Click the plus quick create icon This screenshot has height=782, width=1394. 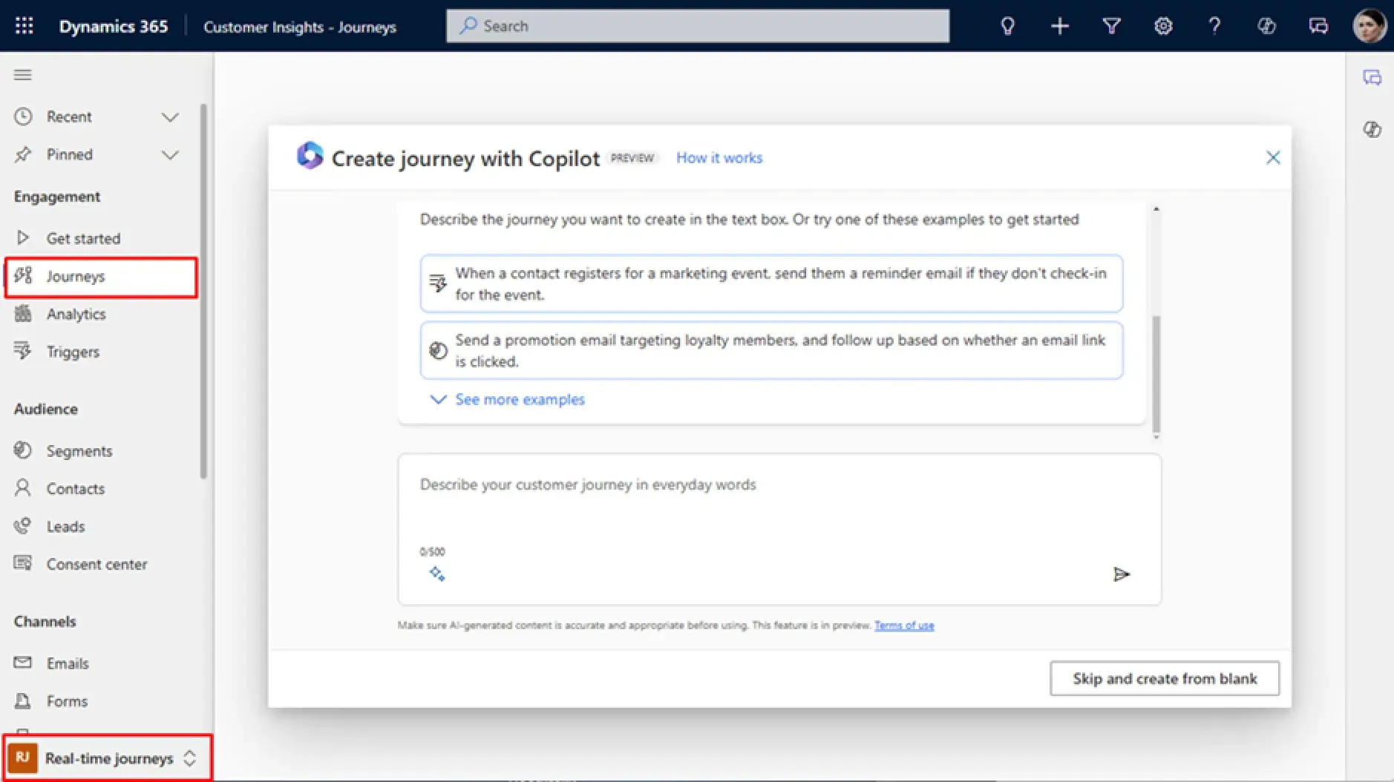1059,26
